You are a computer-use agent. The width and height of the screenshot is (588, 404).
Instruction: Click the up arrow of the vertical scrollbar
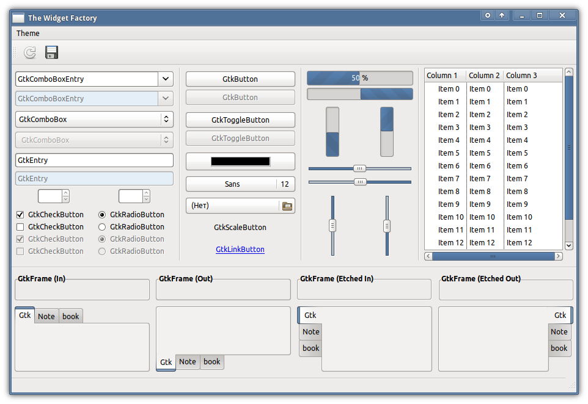(x=569, y=72)
